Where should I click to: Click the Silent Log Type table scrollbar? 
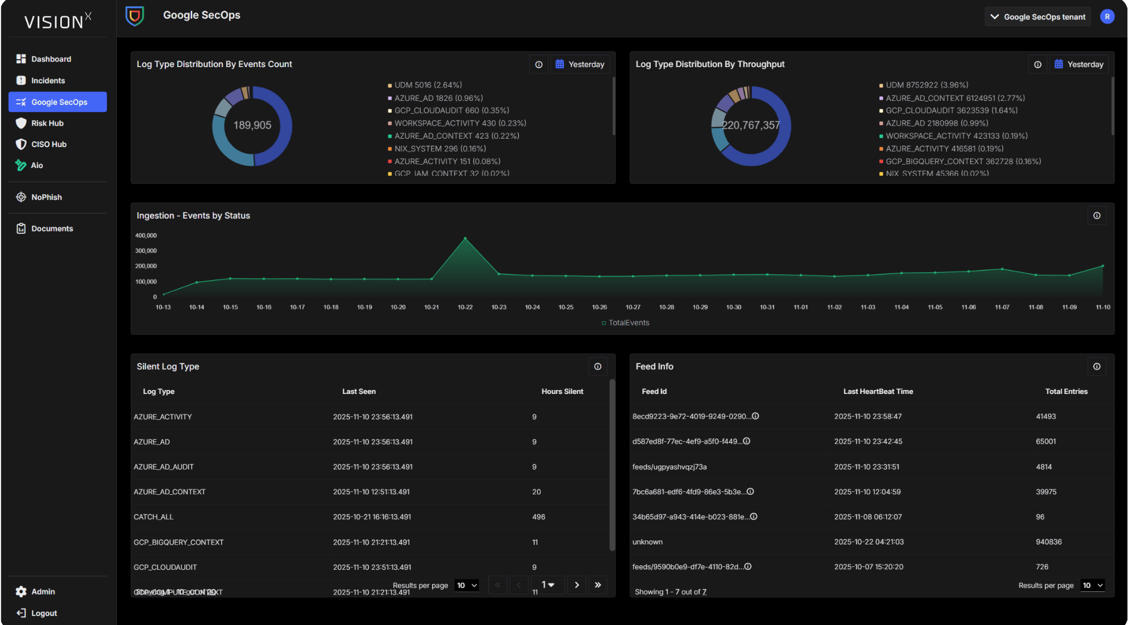pyautogui.click(x=613, y=465)
